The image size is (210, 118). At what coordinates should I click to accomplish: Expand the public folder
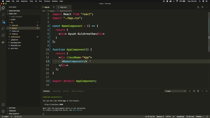[13, 20]
